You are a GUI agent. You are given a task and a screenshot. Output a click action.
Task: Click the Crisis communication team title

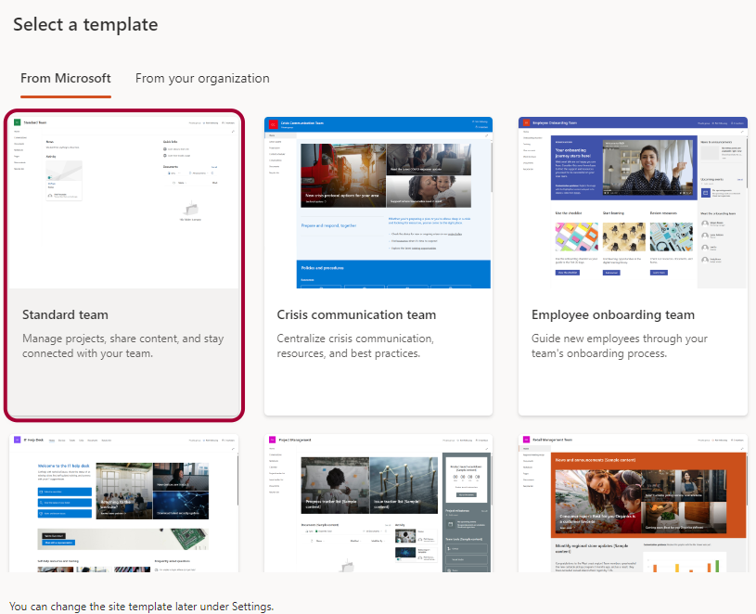click(x=356, y=315)
